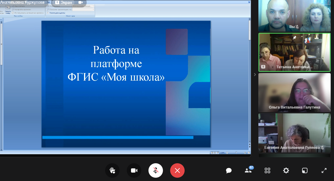Leave the call with the red X button
Image resolution: width=334 pixels, height=181 pixels.
[x=177, y=171]
